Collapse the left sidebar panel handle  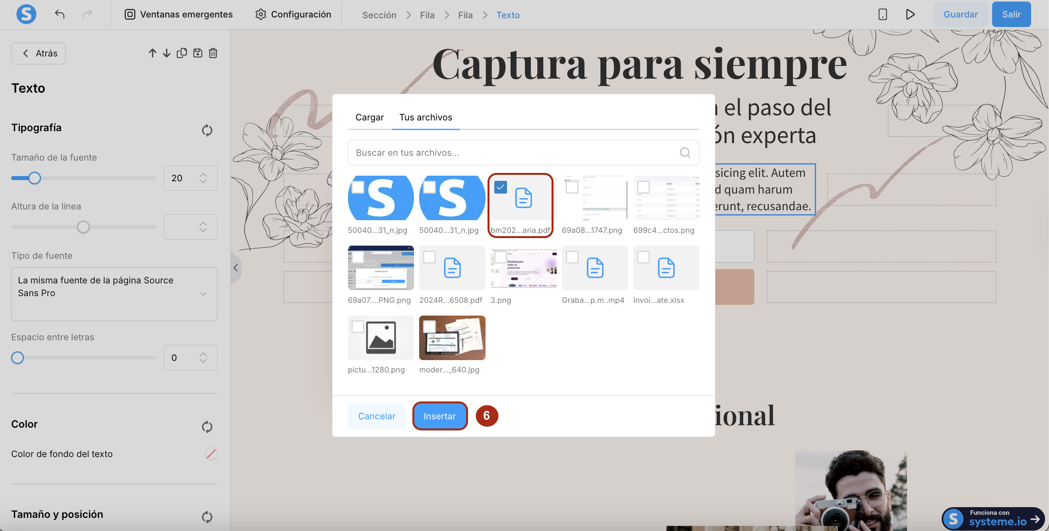tap(235, 268)
